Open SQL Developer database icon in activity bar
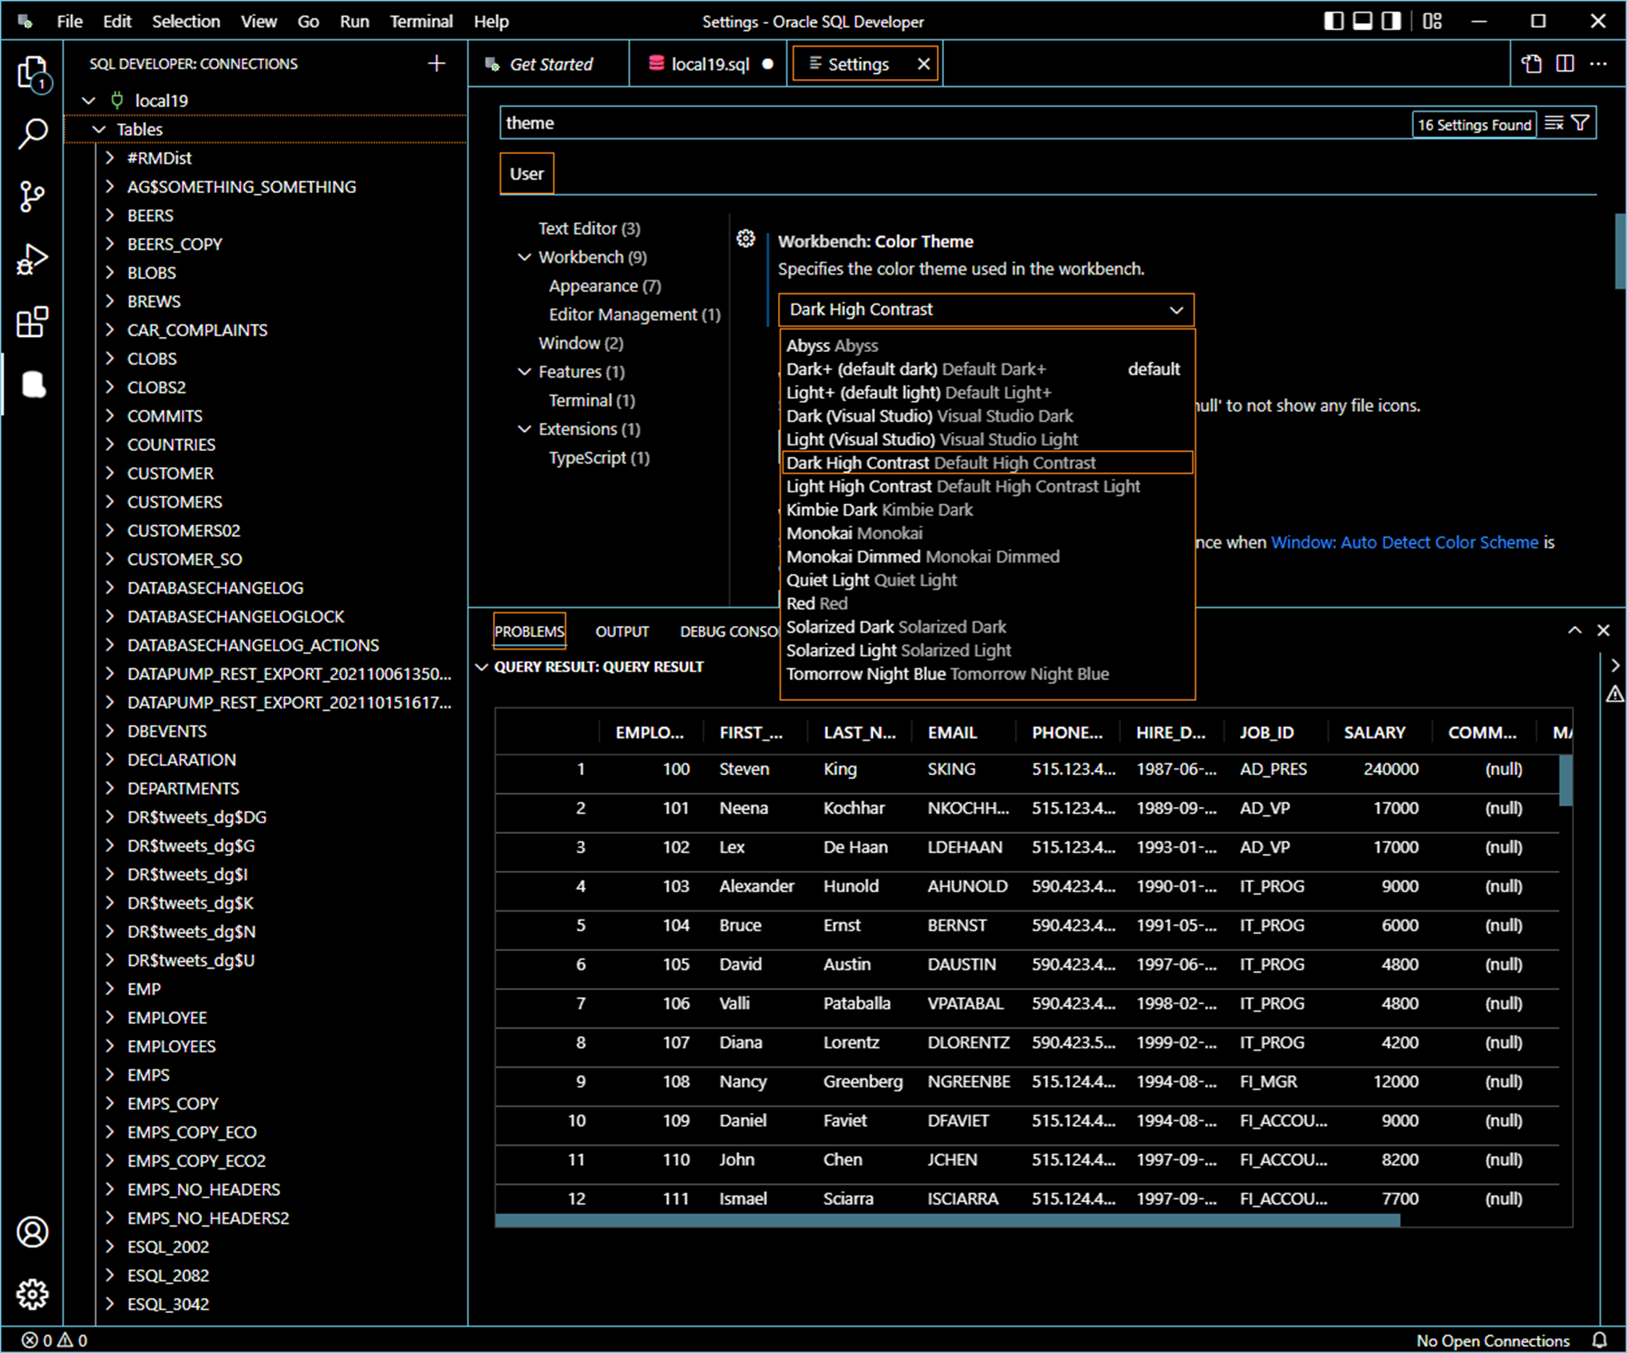 tap(33, 384)
